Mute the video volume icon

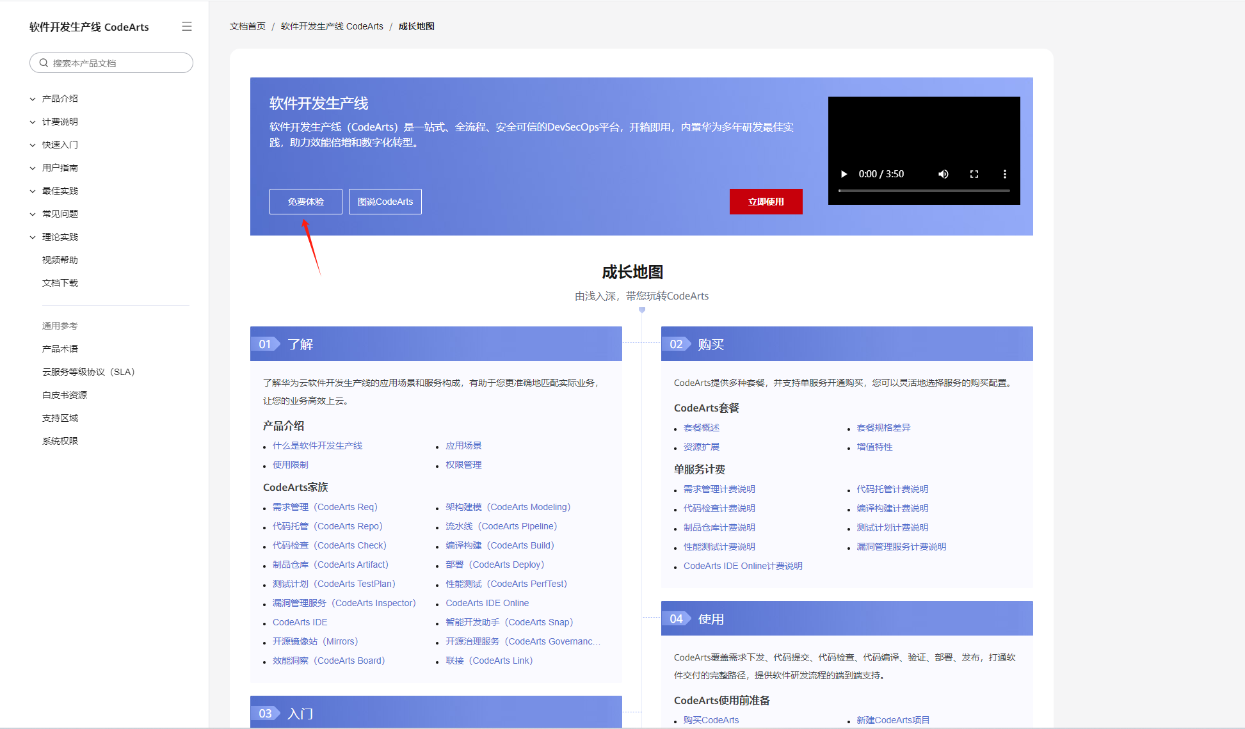[x=943, y=174]
